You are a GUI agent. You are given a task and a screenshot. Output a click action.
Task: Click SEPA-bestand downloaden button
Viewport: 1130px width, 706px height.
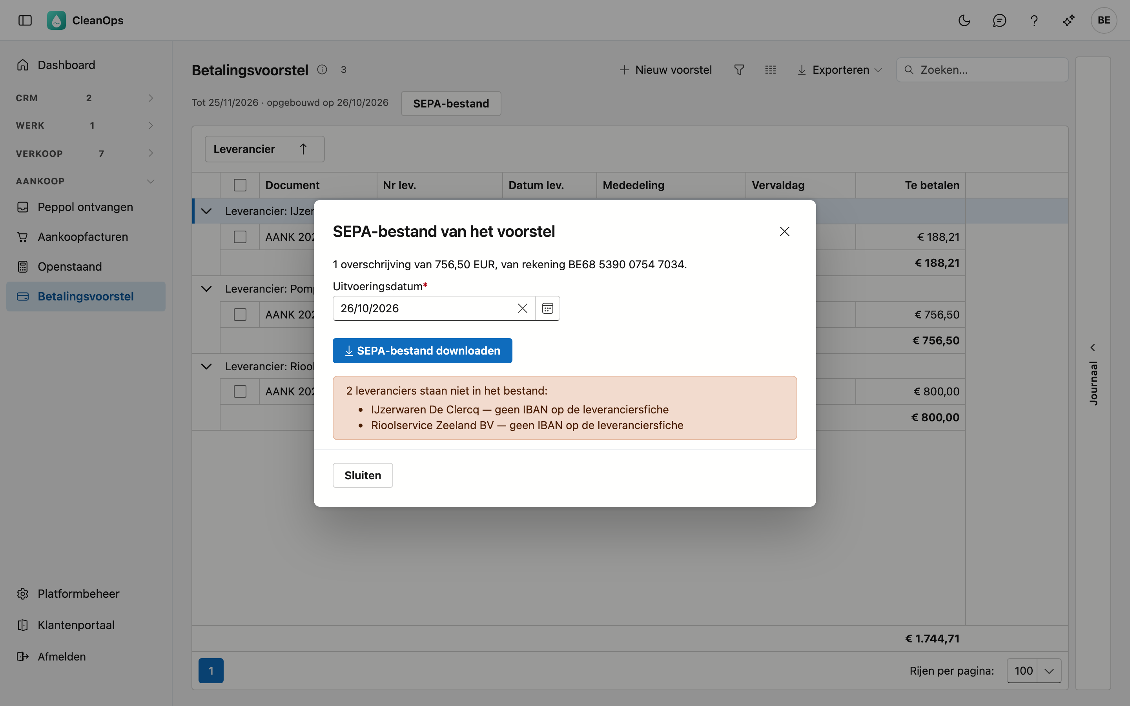tap(422, 351)
